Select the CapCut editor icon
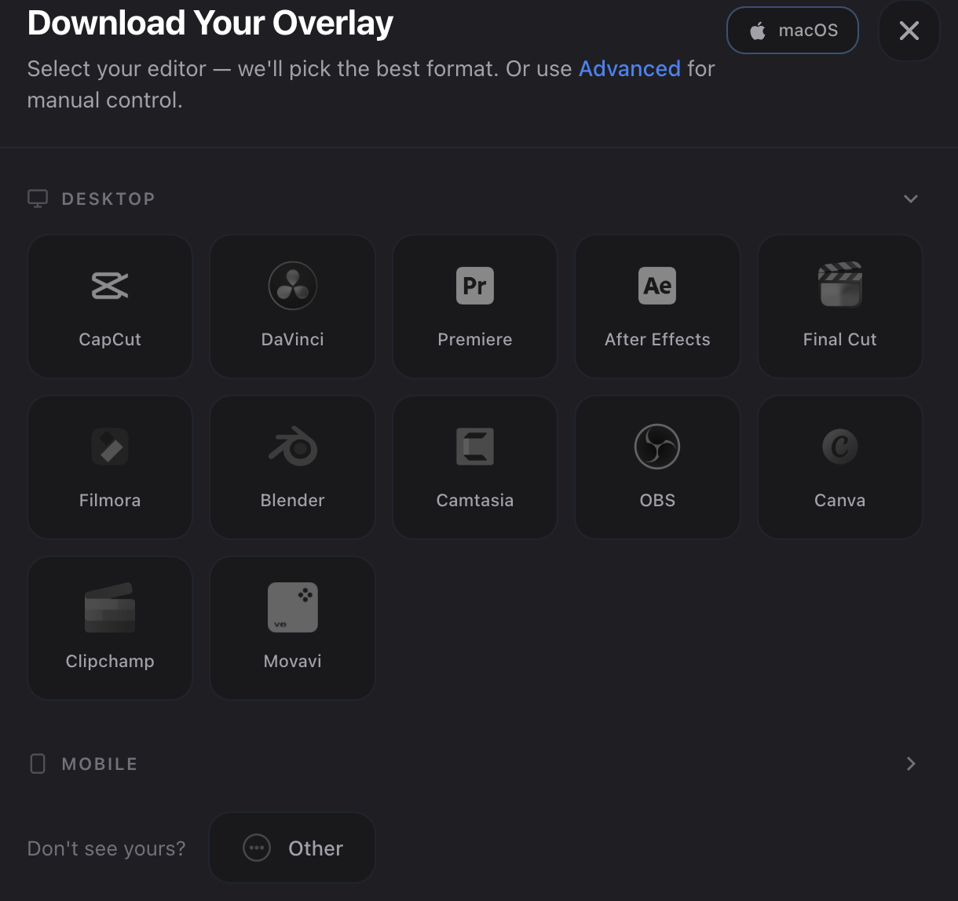Image resolution: width=958 pixels, height=901 pixels. coord(110,286)
